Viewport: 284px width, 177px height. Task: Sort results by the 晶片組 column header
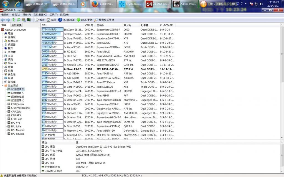(131, 25)
